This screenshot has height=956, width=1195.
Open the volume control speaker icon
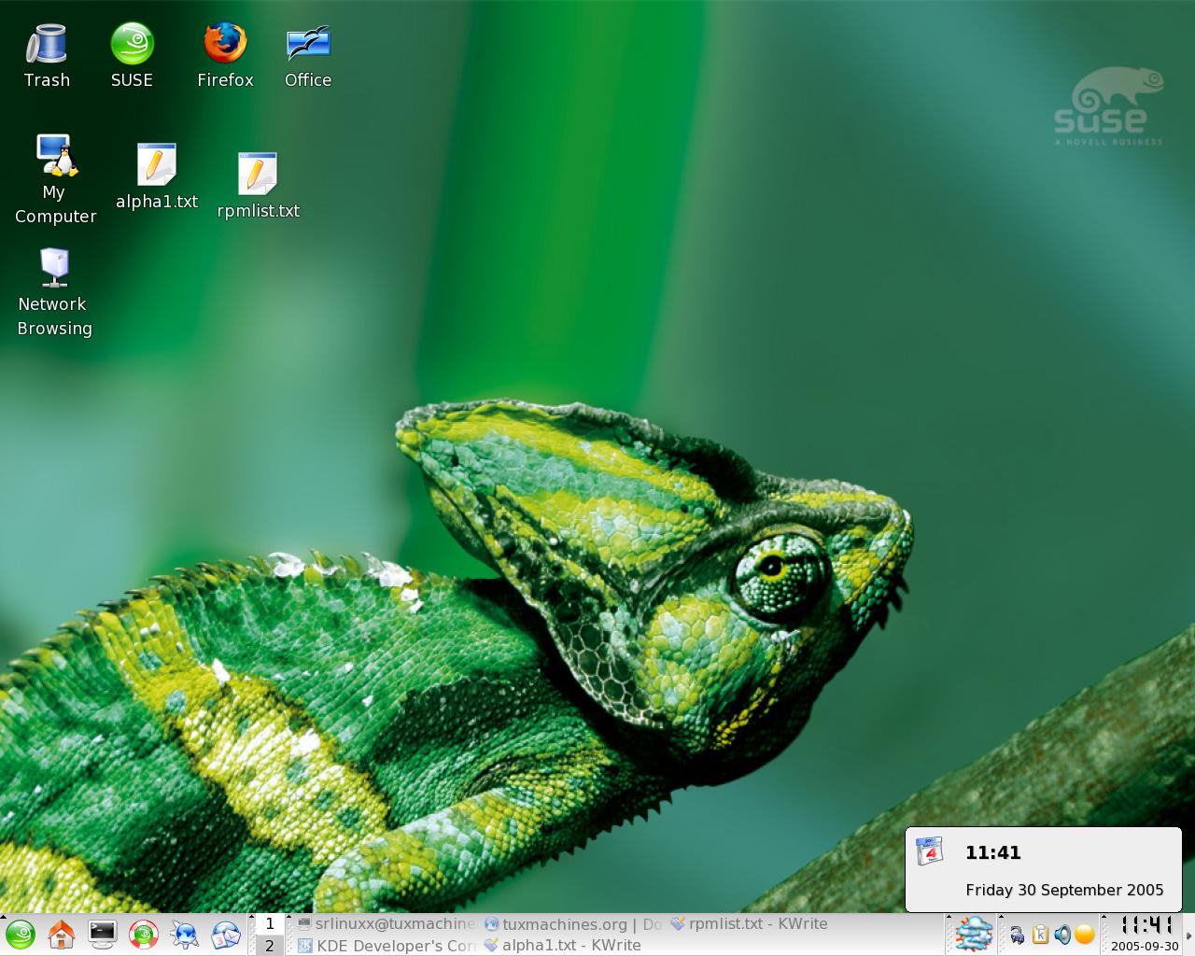1062,935
